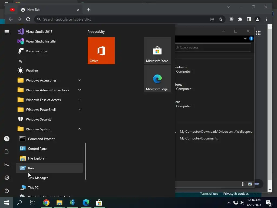Open This PC
This screenshot has height=208, width=277.
pos(50,187)
